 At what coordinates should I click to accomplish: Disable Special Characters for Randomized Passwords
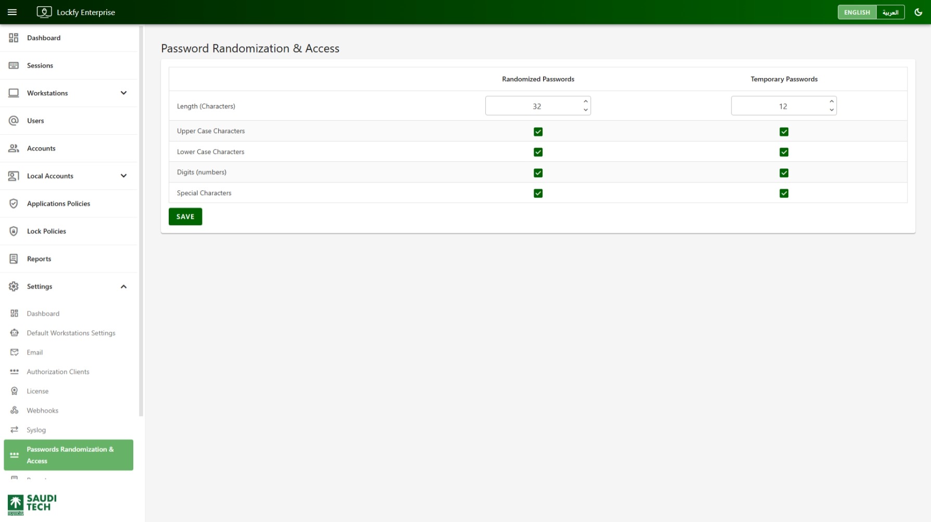click(538, 193)
